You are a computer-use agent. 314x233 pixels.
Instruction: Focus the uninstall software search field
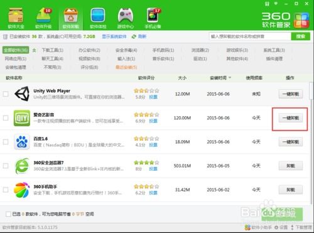pos(250,36)
